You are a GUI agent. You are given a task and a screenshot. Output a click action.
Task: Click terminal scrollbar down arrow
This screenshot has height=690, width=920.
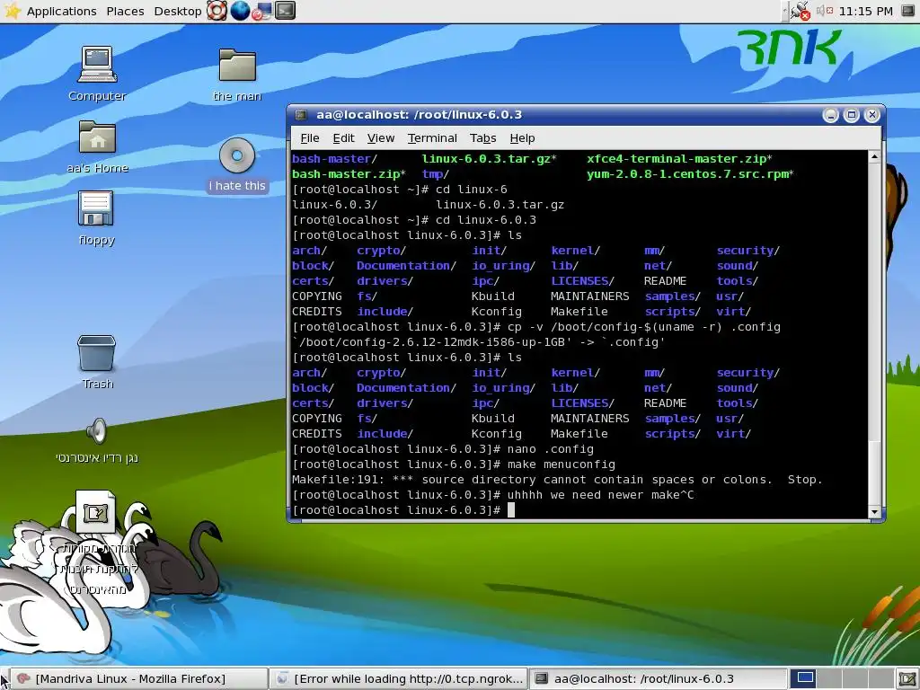[x=874, y=512]
